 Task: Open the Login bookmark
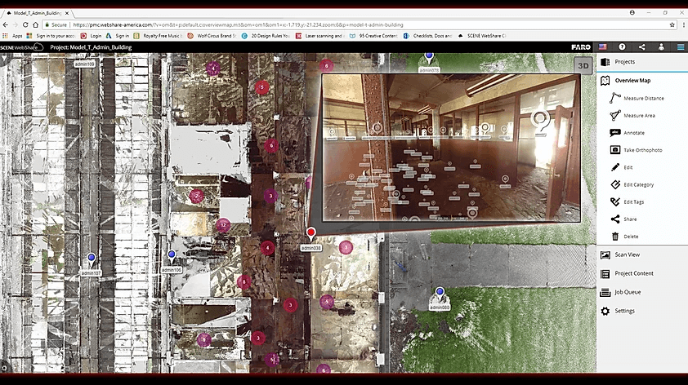pos(92,36)
